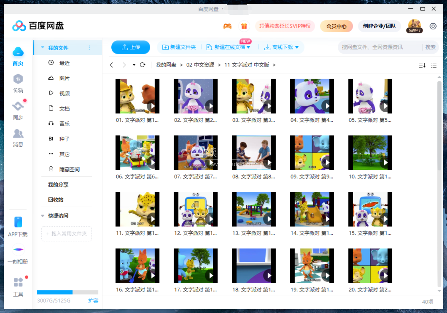Click the gift promotion icon

[244, 26]
